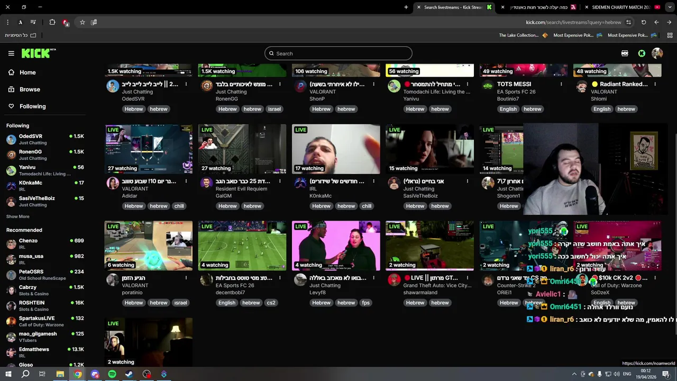Click the fps tag on Levyf8's card

click(365, 303)
